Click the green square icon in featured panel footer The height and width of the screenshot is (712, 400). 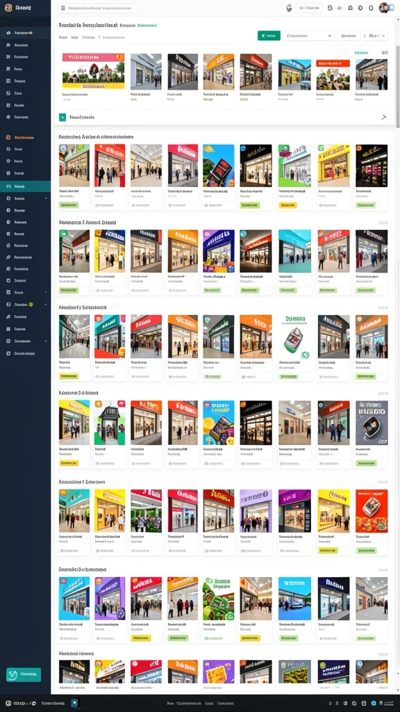(62, 117)
